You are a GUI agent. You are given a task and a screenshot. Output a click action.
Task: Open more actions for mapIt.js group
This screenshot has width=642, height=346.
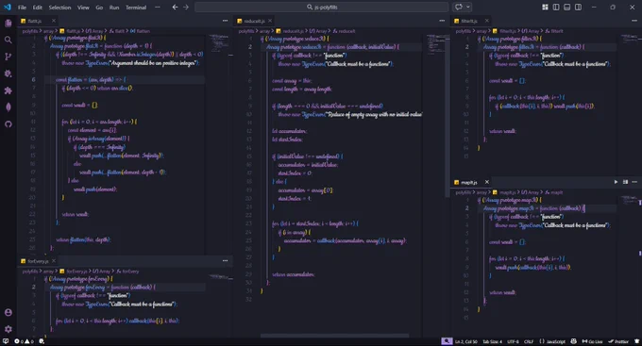(634, 182)
